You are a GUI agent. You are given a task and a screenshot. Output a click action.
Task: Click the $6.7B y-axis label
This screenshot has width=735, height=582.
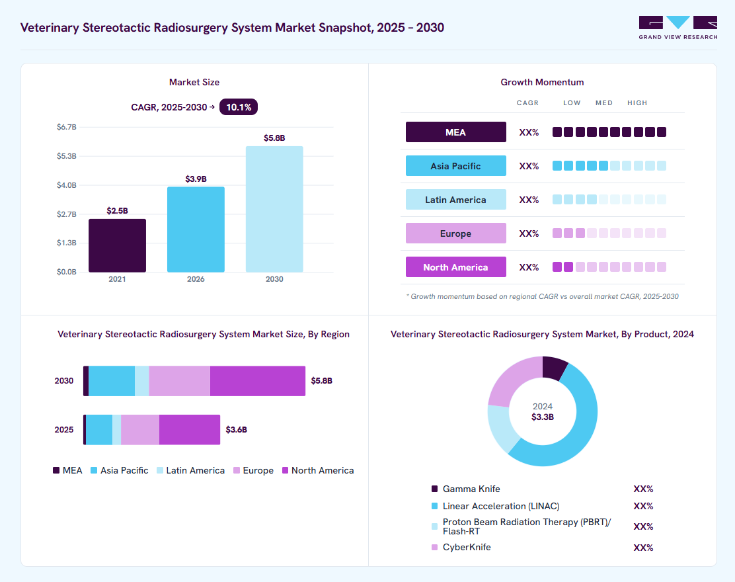click(67, 127)
